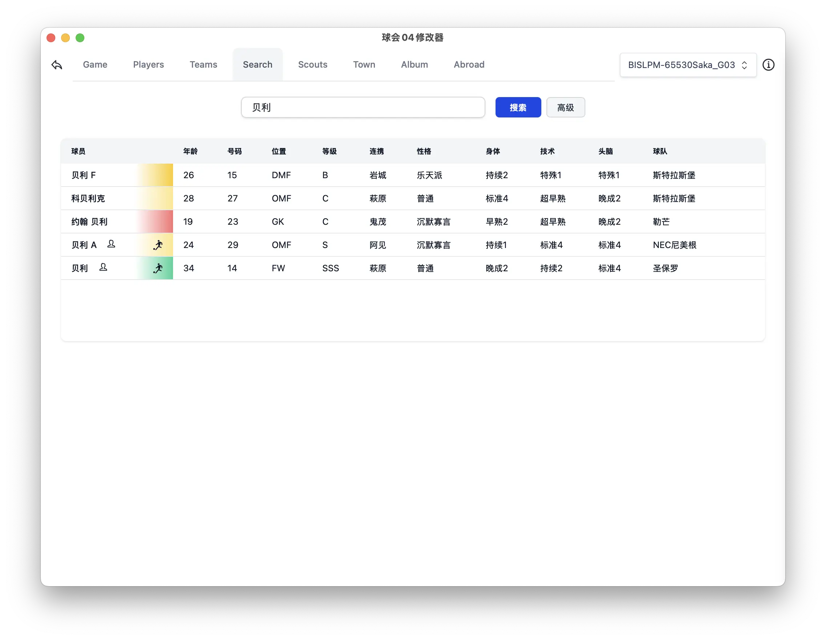826x640 pixels.
Task: Open the Abroad section
Action: click(469, 64)
